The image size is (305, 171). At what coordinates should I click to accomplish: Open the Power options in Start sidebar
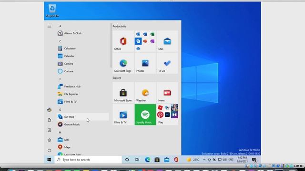tap(50, 150)
